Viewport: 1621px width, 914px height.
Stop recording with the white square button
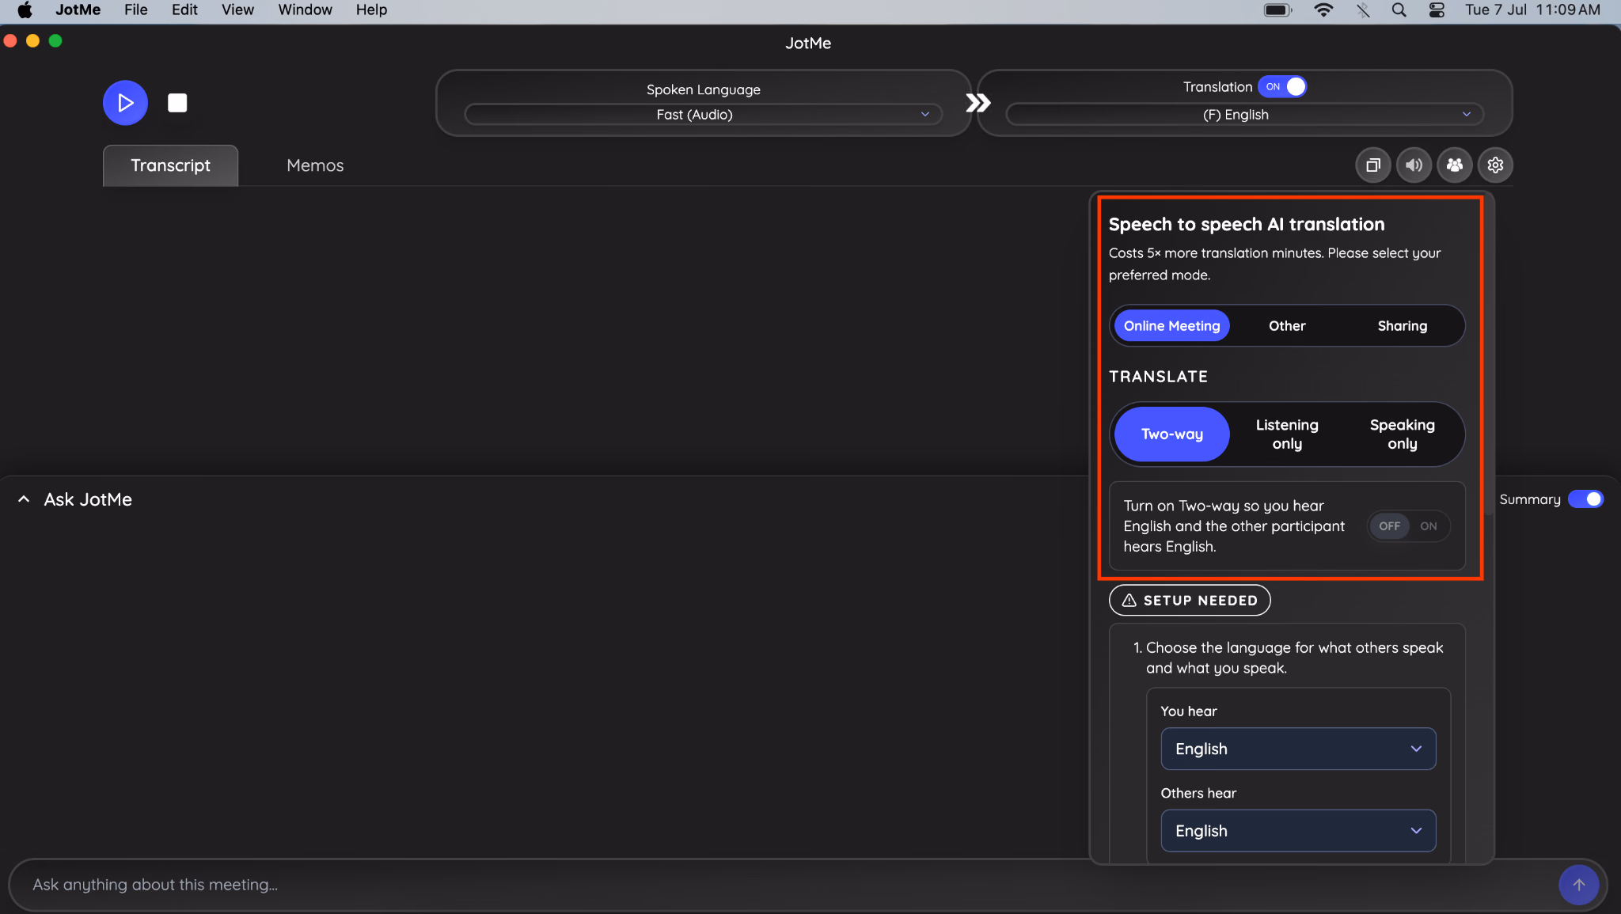tap(177, 103)
